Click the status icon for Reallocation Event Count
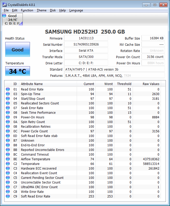The image size is (170, 206). pos(8,173)
